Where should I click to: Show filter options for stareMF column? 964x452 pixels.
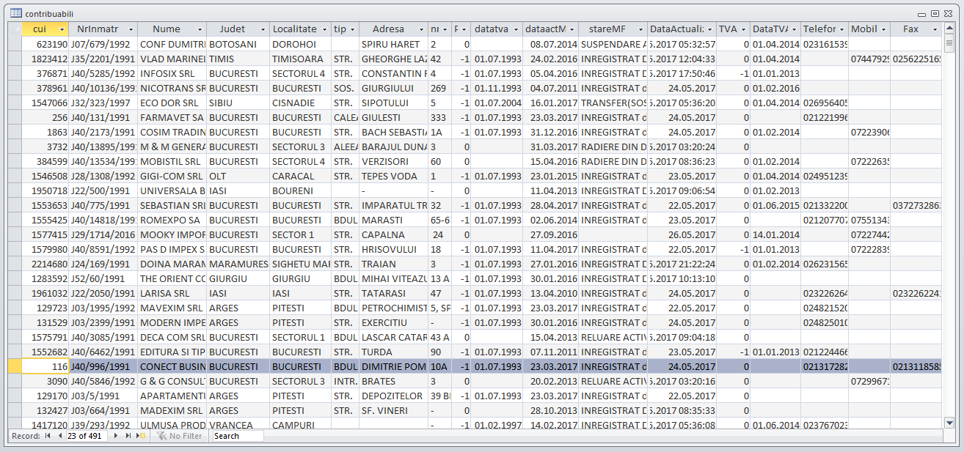(x=640, y=29)
